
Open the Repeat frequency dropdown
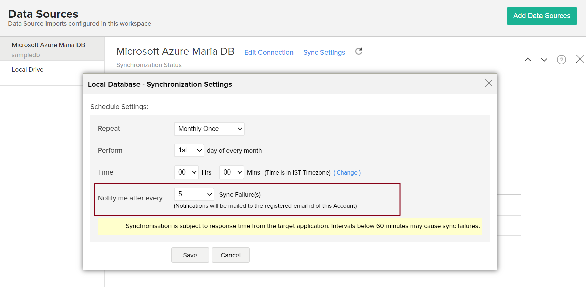209,129
